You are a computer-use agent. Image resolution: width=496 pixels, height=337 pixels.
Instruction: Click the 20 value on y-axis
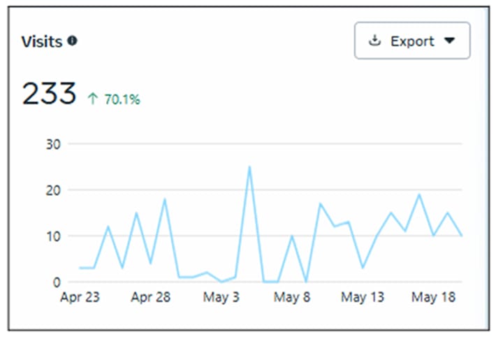pyautogui.click(x=54, y=189)
